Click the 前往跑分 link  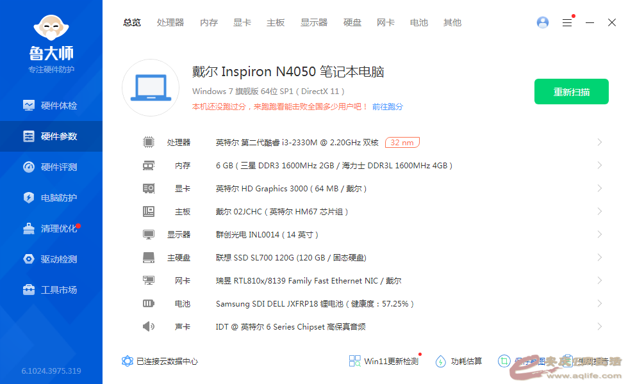(x=388, y=107)
